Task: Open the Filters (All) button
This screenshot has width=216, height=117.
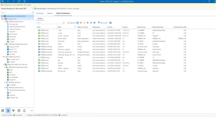Action: pyautogui.click(x=103, y=23)
